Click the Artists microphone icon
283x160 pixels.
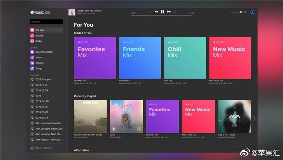[x=32, y=58]
